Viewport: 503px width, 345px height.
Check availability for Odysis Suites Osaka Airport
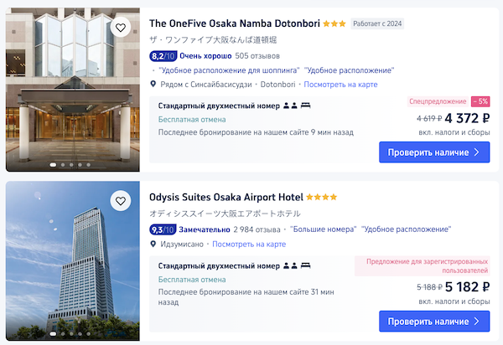[434, 322]
